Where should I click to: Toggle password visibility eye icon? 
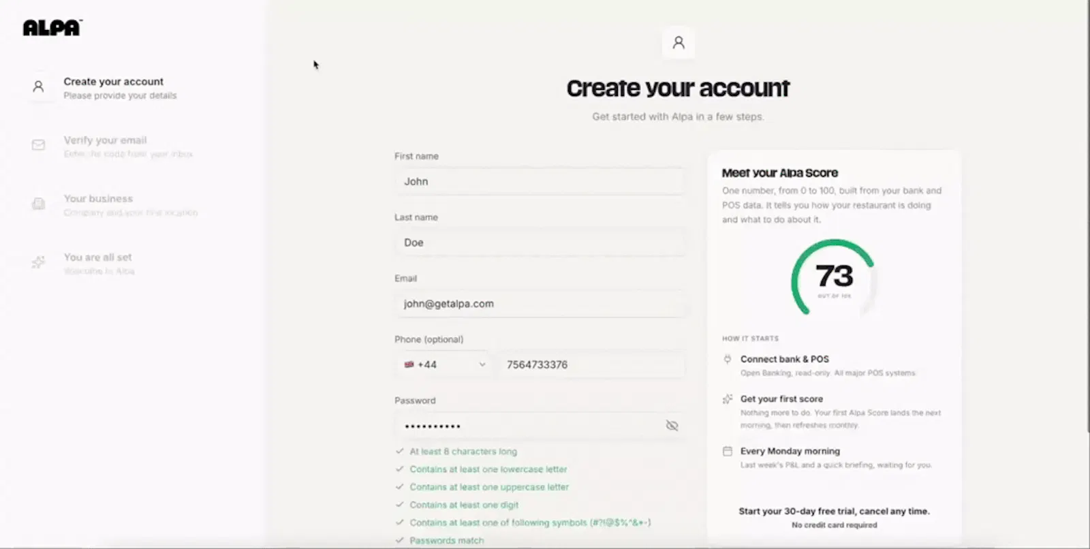(x=672, y=426)
